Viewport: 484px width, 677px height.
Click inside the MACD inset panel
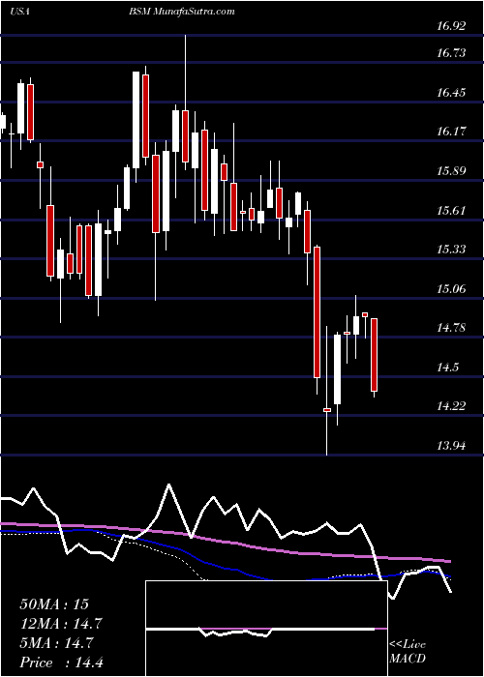266,629
